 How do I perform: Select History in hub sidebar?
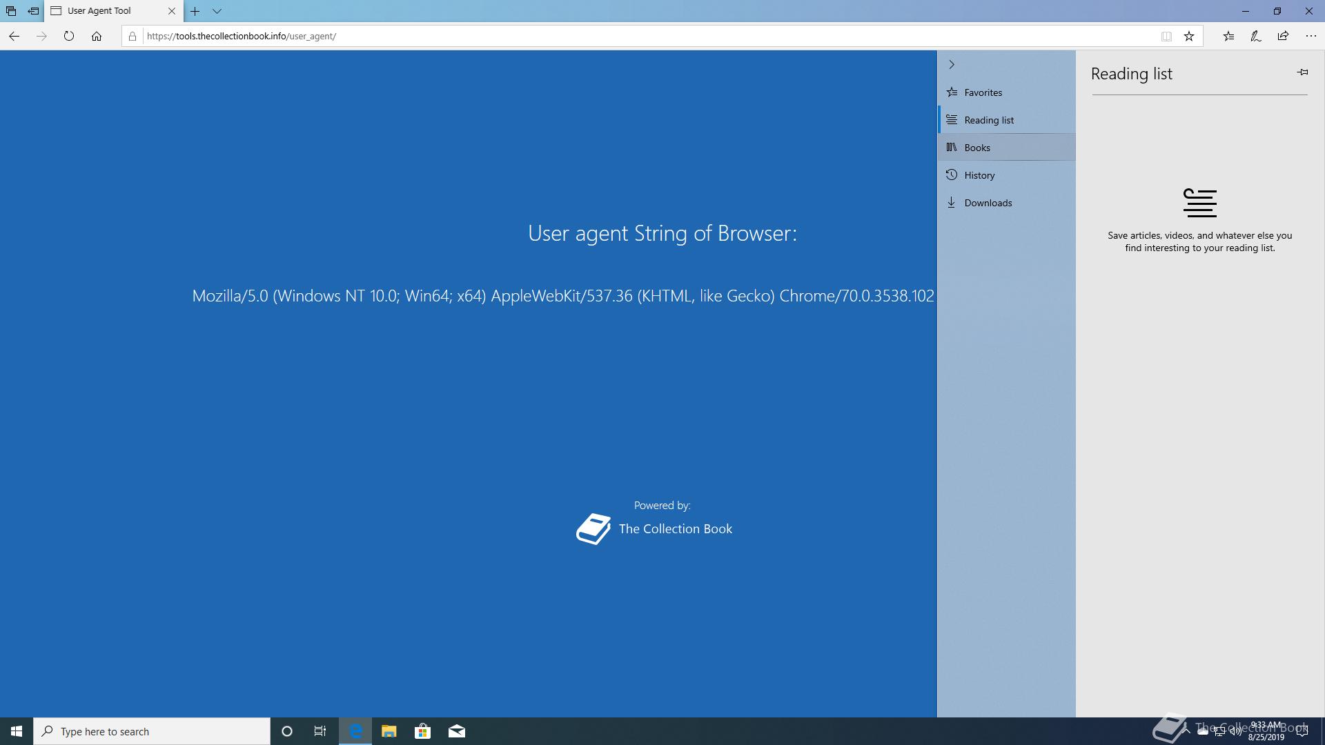click(x=979, y=175)
